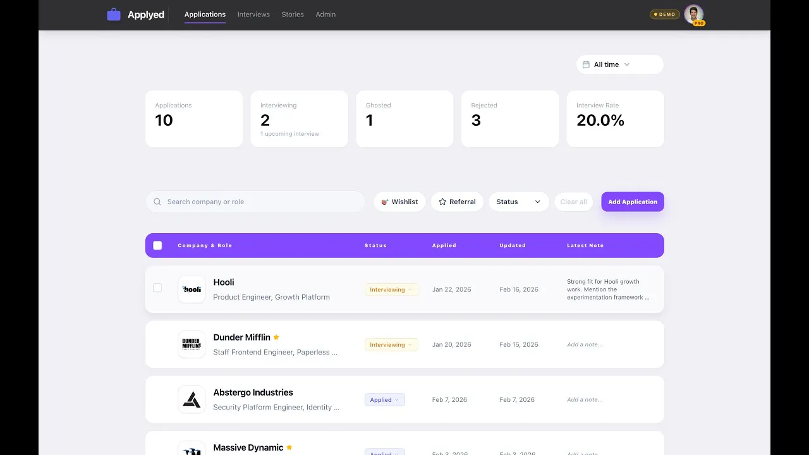Click the Rejected stat card
This screenshot has width=809, height=455.
[x=510, y=119]
